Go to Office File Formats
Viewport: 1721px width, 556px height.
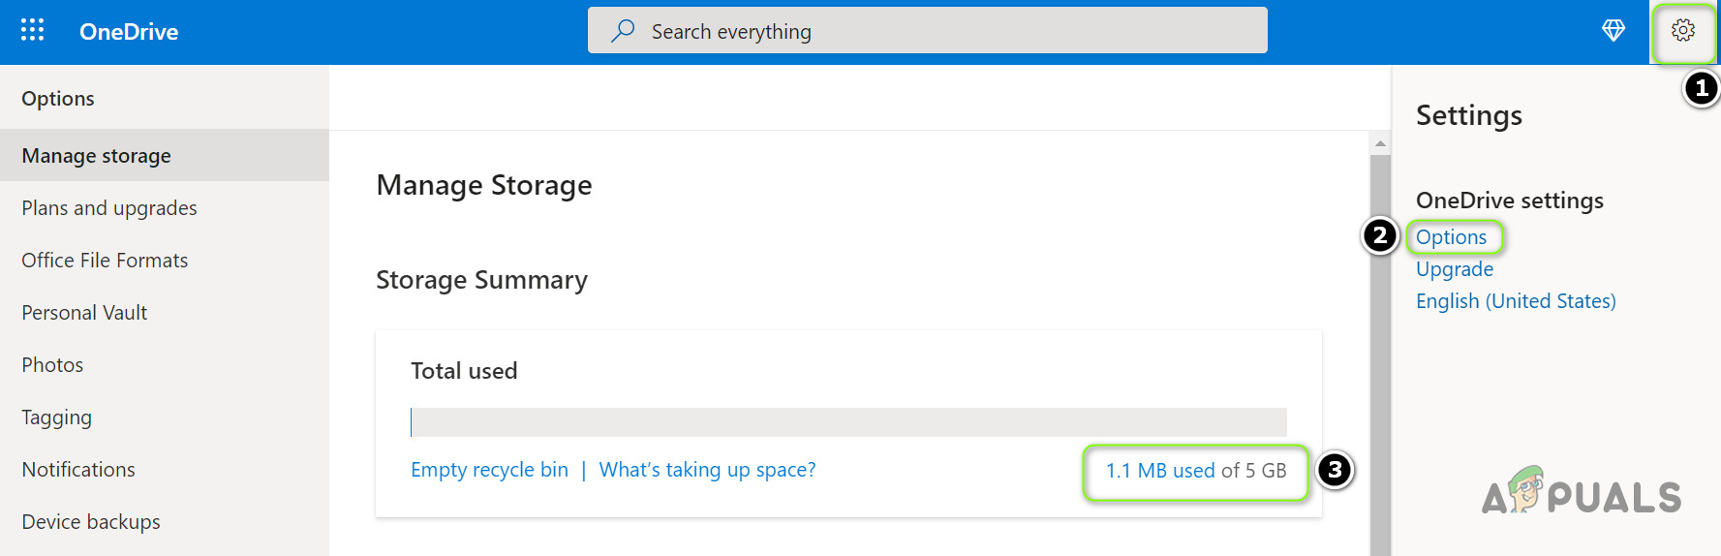coord(105,261)
